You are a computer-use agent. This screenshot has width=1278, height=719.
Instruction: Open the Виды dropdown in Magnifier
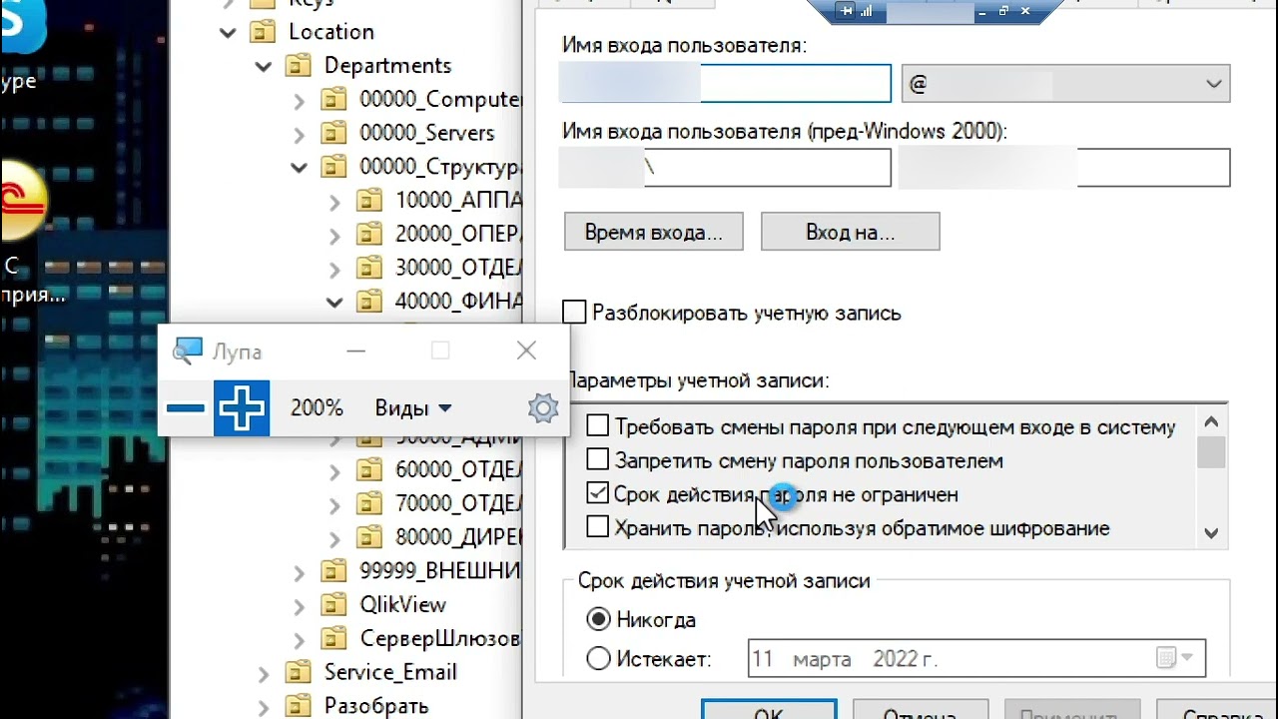coord(413,408)
